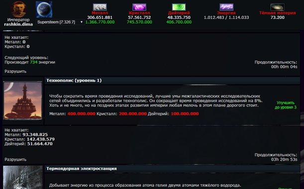Click the Энергия resource icon
304x189 pixels.
tap(226, 7)
